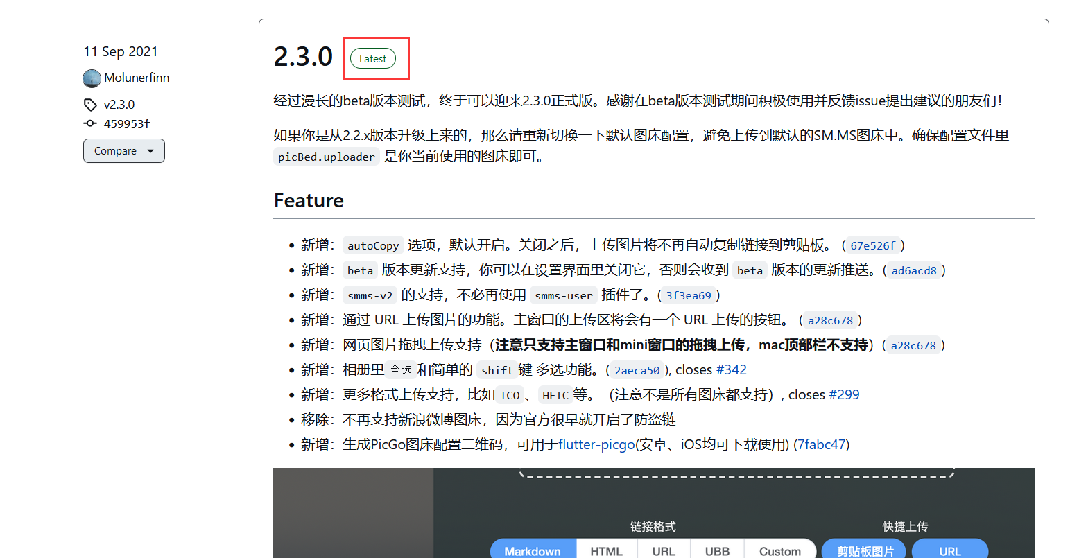Open commit a28c678 on URL upload line
This screenshot has width=1070, height=558.
(x=830, y=320)
